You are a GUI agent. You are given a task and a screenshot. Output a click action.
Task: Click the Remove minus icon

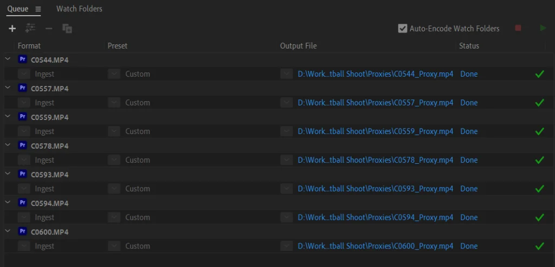point(49,28)
